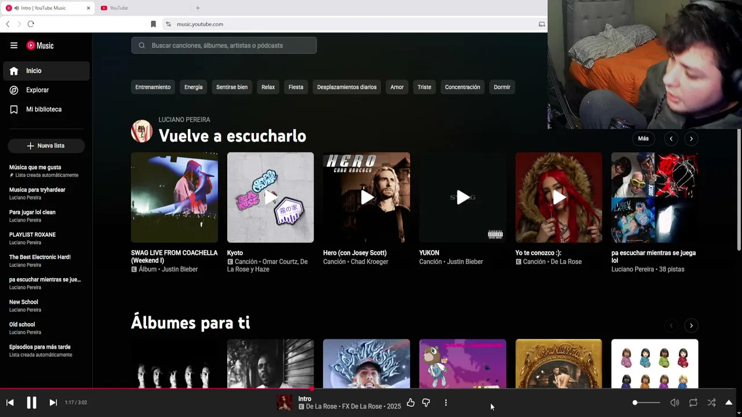The height and width of the screenshot is (417, 742).
Task: Click the YouTube Music logo
Action: pos(41,46)
